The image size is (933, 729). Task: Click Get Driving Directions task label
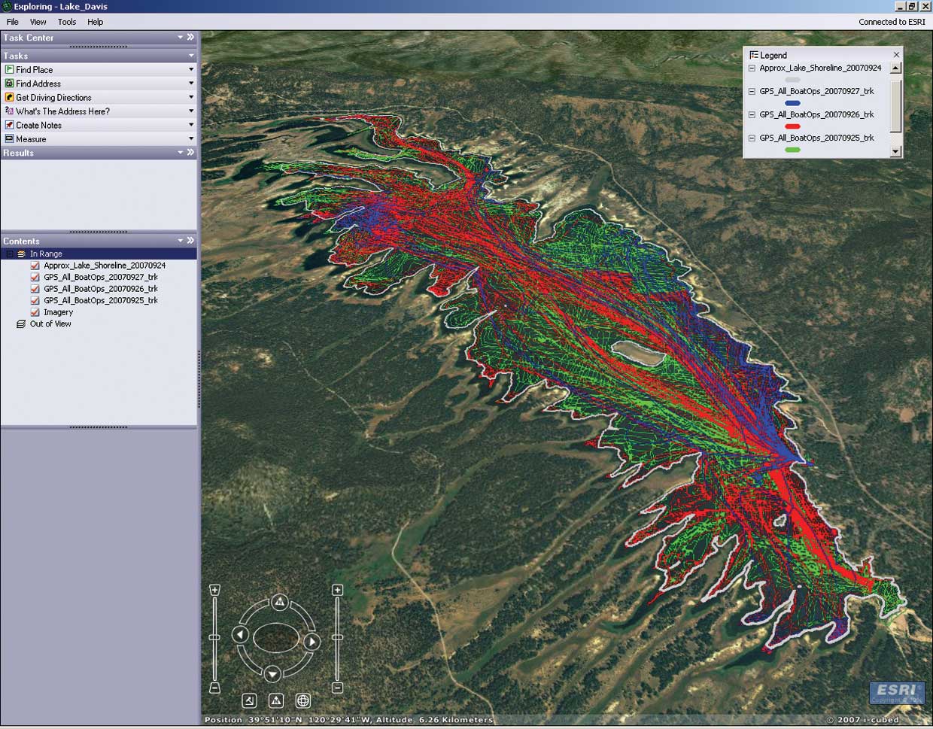(x=53, y=98)
